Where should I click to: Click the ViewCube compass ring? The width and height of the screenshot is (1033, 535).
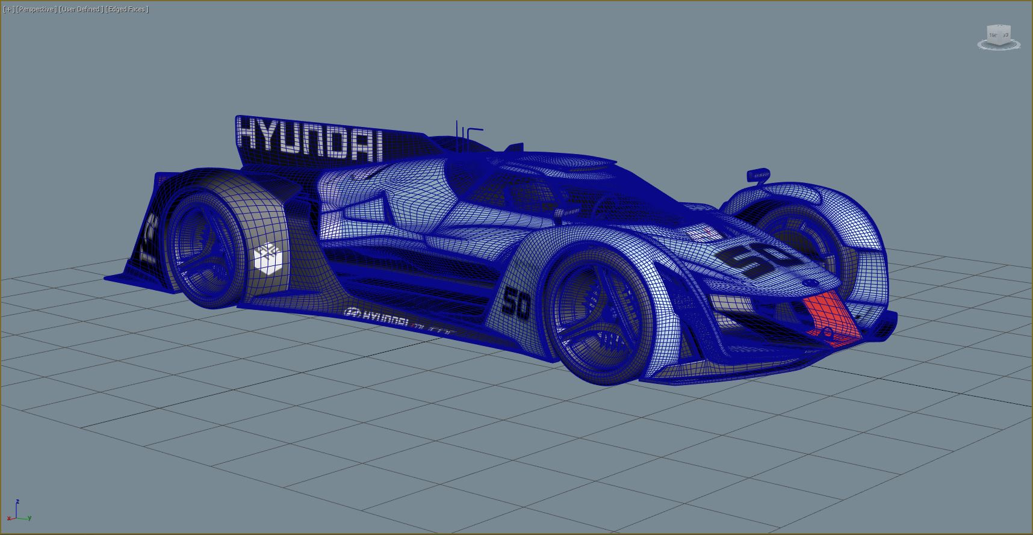999,44
